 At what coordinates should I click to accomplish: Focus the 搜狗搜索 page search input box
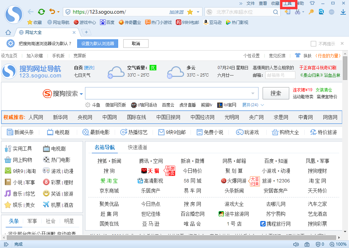172,93
